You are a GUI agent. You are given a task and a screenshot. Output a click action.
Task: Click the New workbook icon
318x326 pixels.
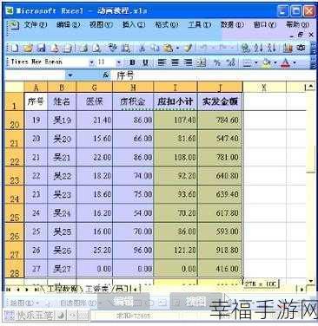tap(15, 48)
